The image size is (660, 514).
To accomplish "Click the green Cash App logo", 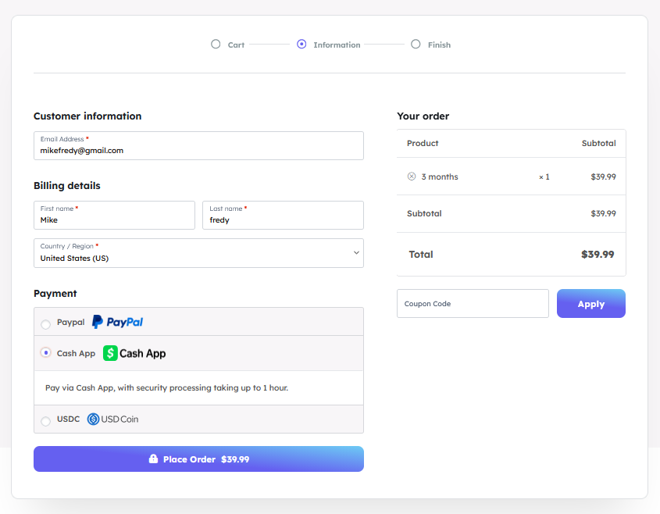I will [x=134, y=353].
